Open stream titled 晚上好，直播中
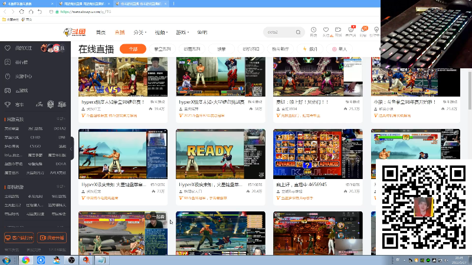Screen dimensions: 472x265 pyautogui.click(x=301, y=184)
